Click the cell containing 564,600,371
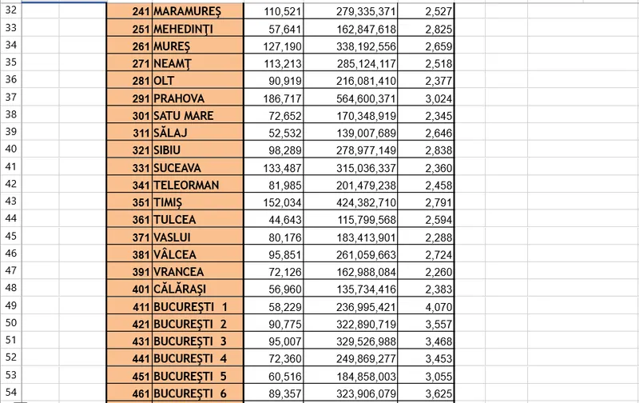Screen dimensions: 639x403 [349, 98]
